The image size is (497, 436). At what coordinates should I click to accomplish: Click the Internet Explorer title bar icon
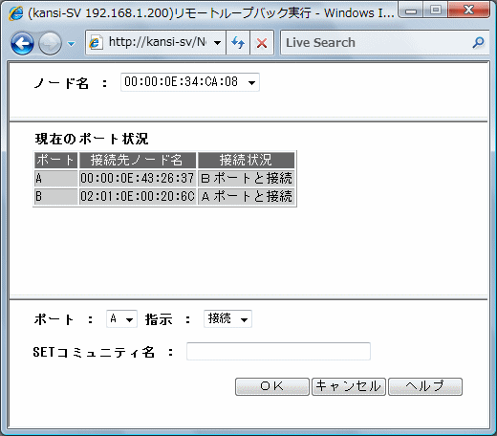[15, 13]
